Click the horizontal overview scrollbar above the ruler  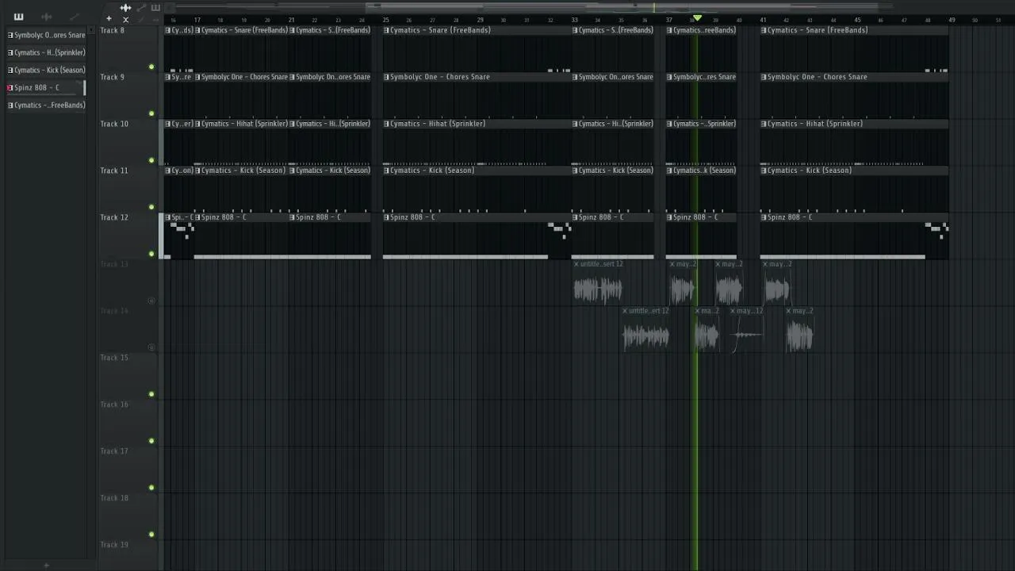(587, 7)
